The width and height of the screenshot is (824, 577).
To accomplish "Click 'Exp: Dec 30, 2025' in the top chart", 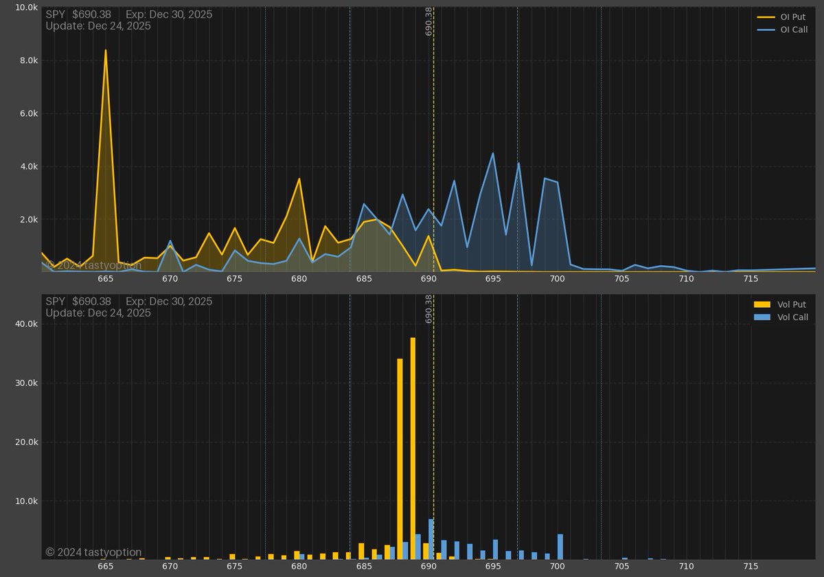I will [169, 14].
